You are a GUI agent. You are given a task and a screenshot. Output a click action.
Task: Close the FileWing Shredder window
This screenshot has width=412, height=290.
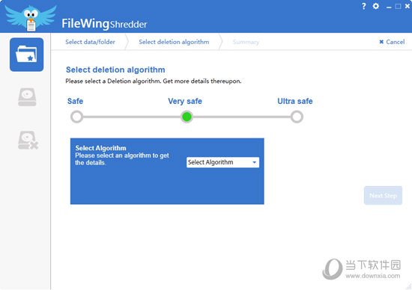(x=408, y=6)
